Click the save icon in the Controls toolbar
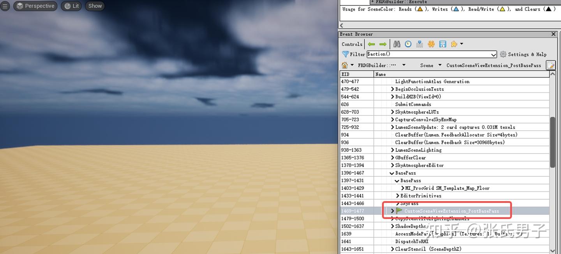Viewport: 561px width, 254px height. point(443,44)
